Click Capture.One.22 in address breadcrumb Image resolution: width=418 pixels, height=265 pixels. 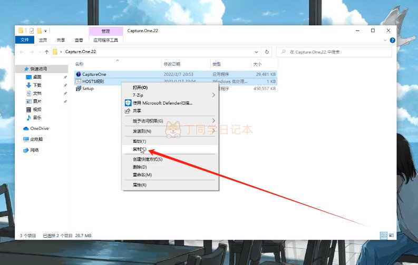pos(81,52)
